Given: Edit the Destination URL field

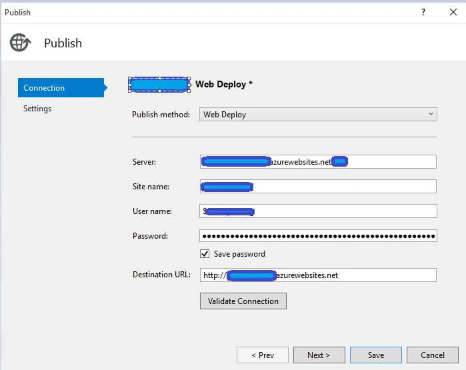Looking at the screenshot, I should coord(318,275).
